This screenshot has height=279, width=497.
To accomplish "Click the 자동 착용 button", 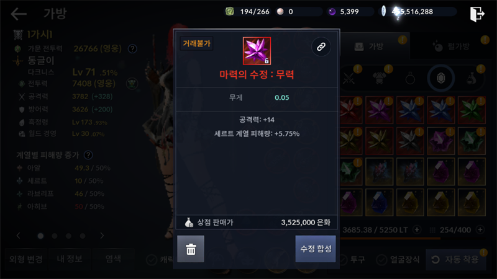I will [455, 260].
